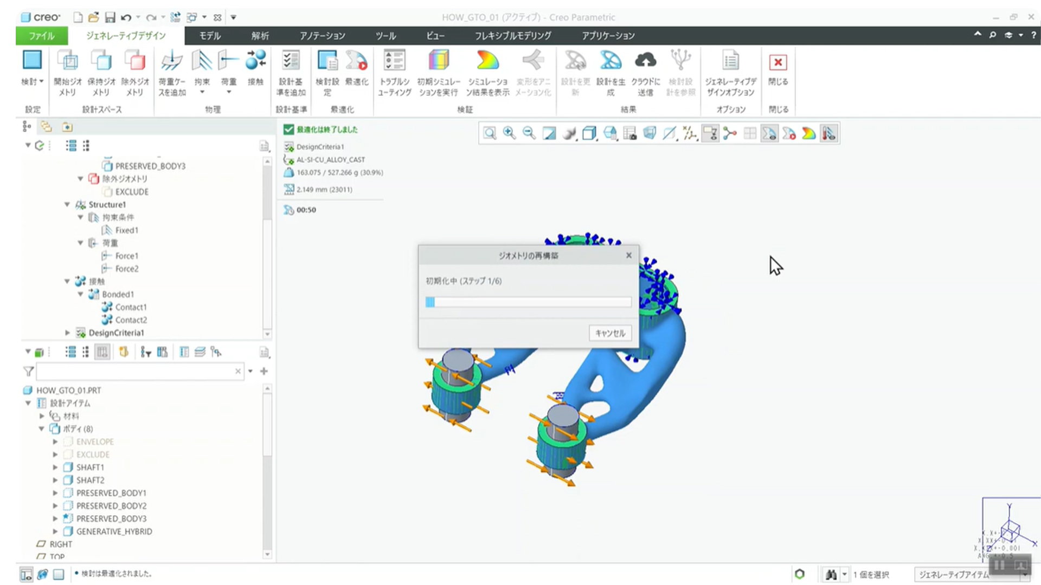Open the 拘束 constraint dropdown arrow

click(x=202, y=93)
